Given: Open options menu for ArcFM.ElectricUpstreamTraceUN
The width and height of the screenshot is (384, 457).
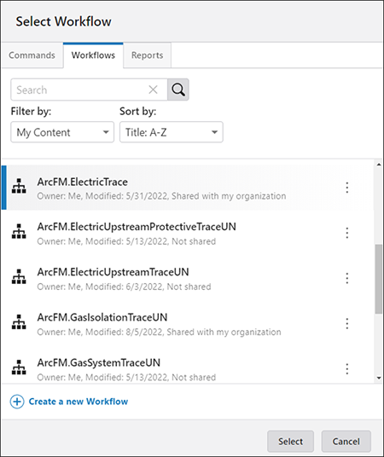Looking at the screenshot, I should click(347, 278).
